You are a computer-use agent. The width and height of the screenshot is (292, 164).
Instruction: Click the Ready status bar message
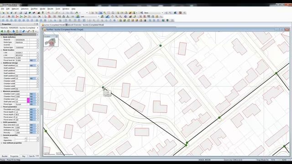coord(10,160)
